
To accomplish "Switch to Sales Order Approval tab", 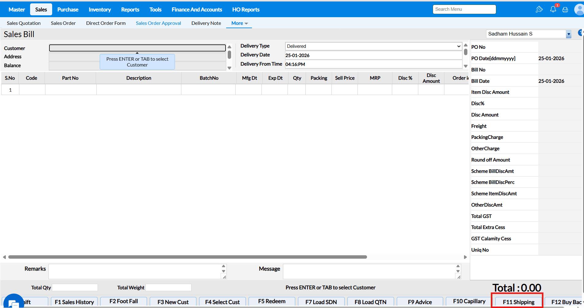I will [x=158, y=23].
